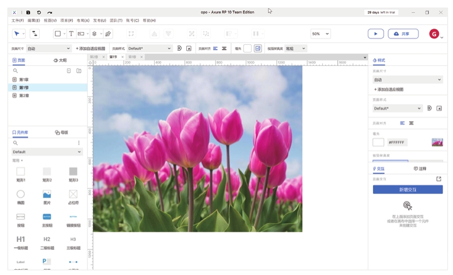
Task: Switch to the 注释 tab
Action: (x=420, y=168)
